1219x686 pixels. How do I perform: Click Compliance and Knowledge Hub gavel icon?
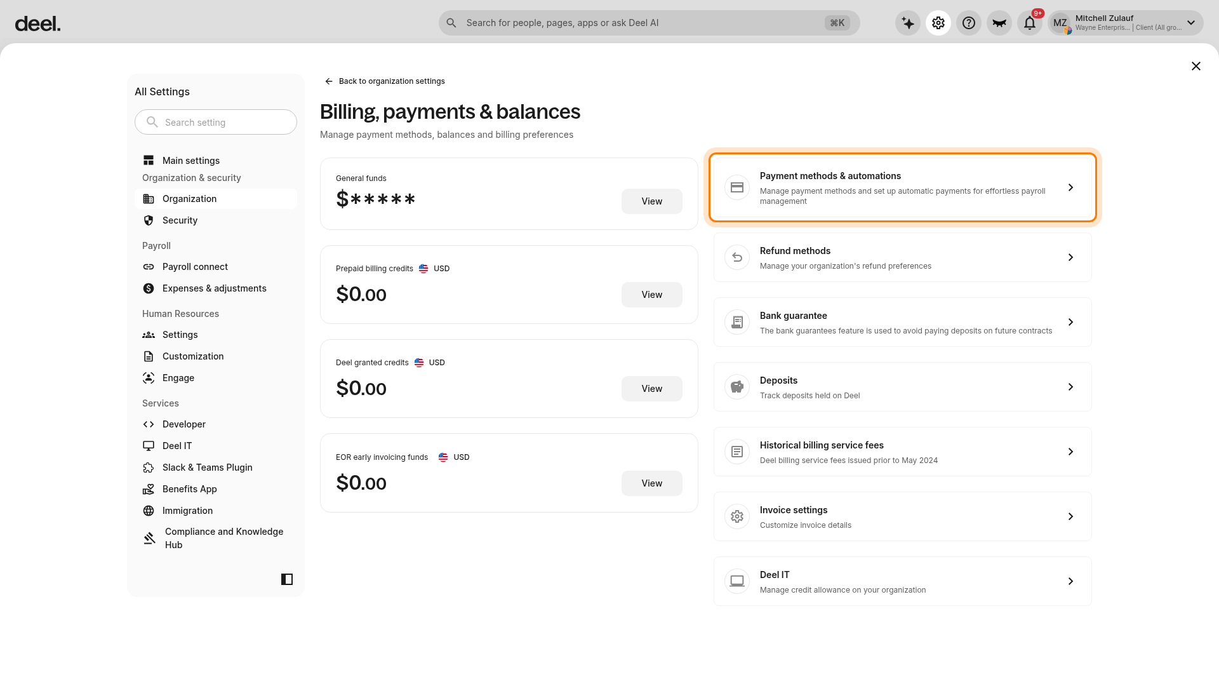point(149,538)
